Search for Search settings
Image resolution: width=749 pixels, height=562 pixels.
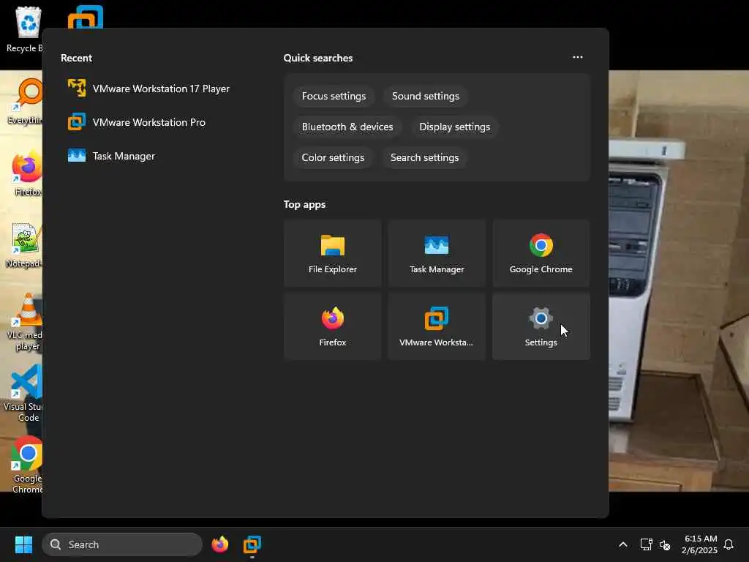click(x=424, y=157)
